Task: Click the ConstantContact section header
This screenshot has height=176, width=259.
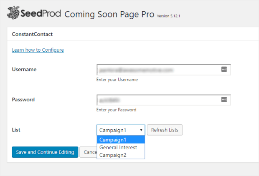Action: coord(32,34)
